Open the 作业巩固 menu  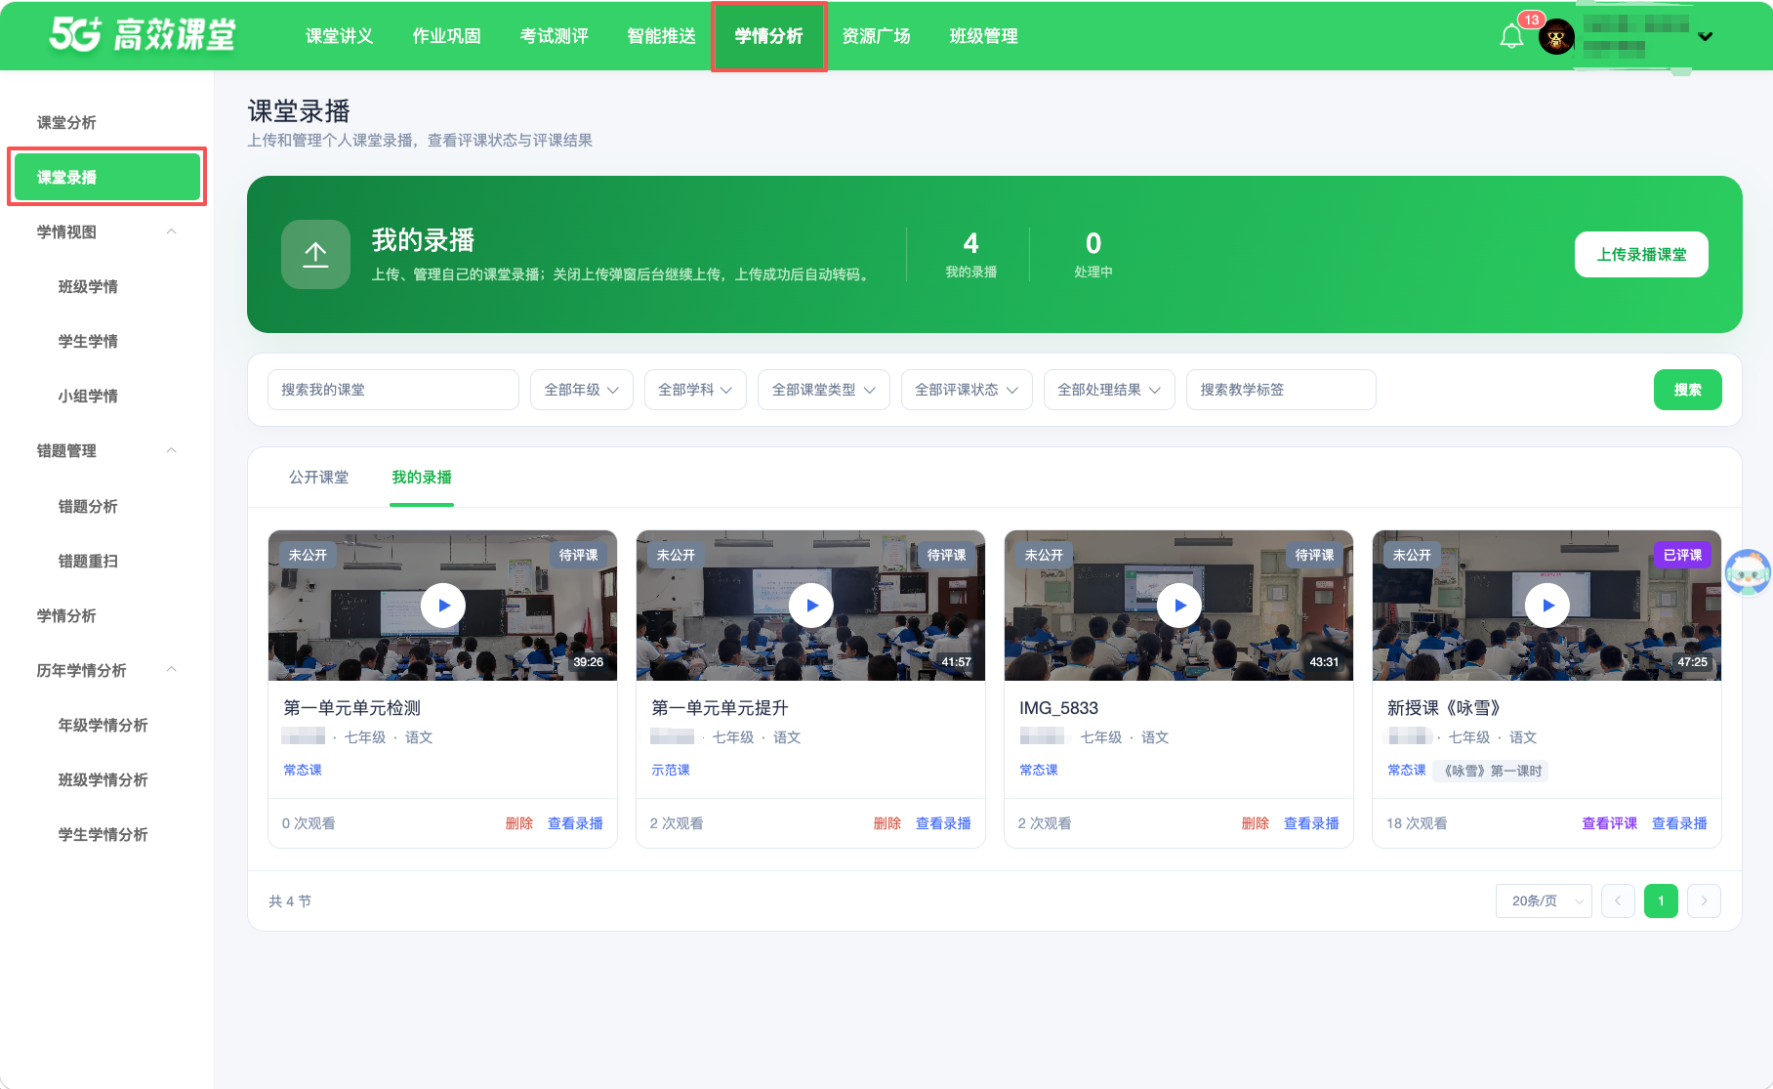click(446, 36)
